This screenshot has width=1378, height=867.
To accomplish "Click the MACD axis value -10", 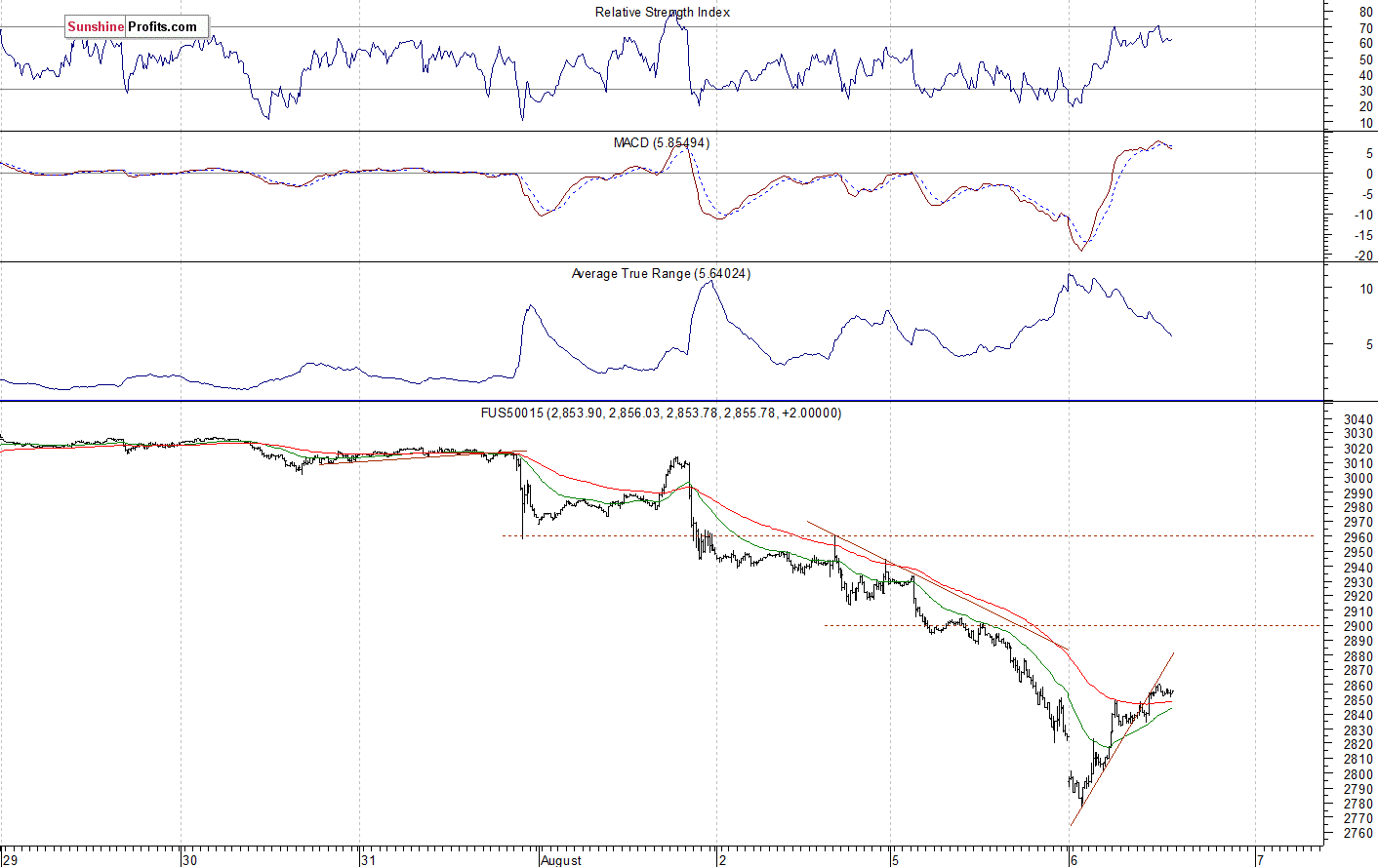I will pyautogui.click(x=1363, y=215).
